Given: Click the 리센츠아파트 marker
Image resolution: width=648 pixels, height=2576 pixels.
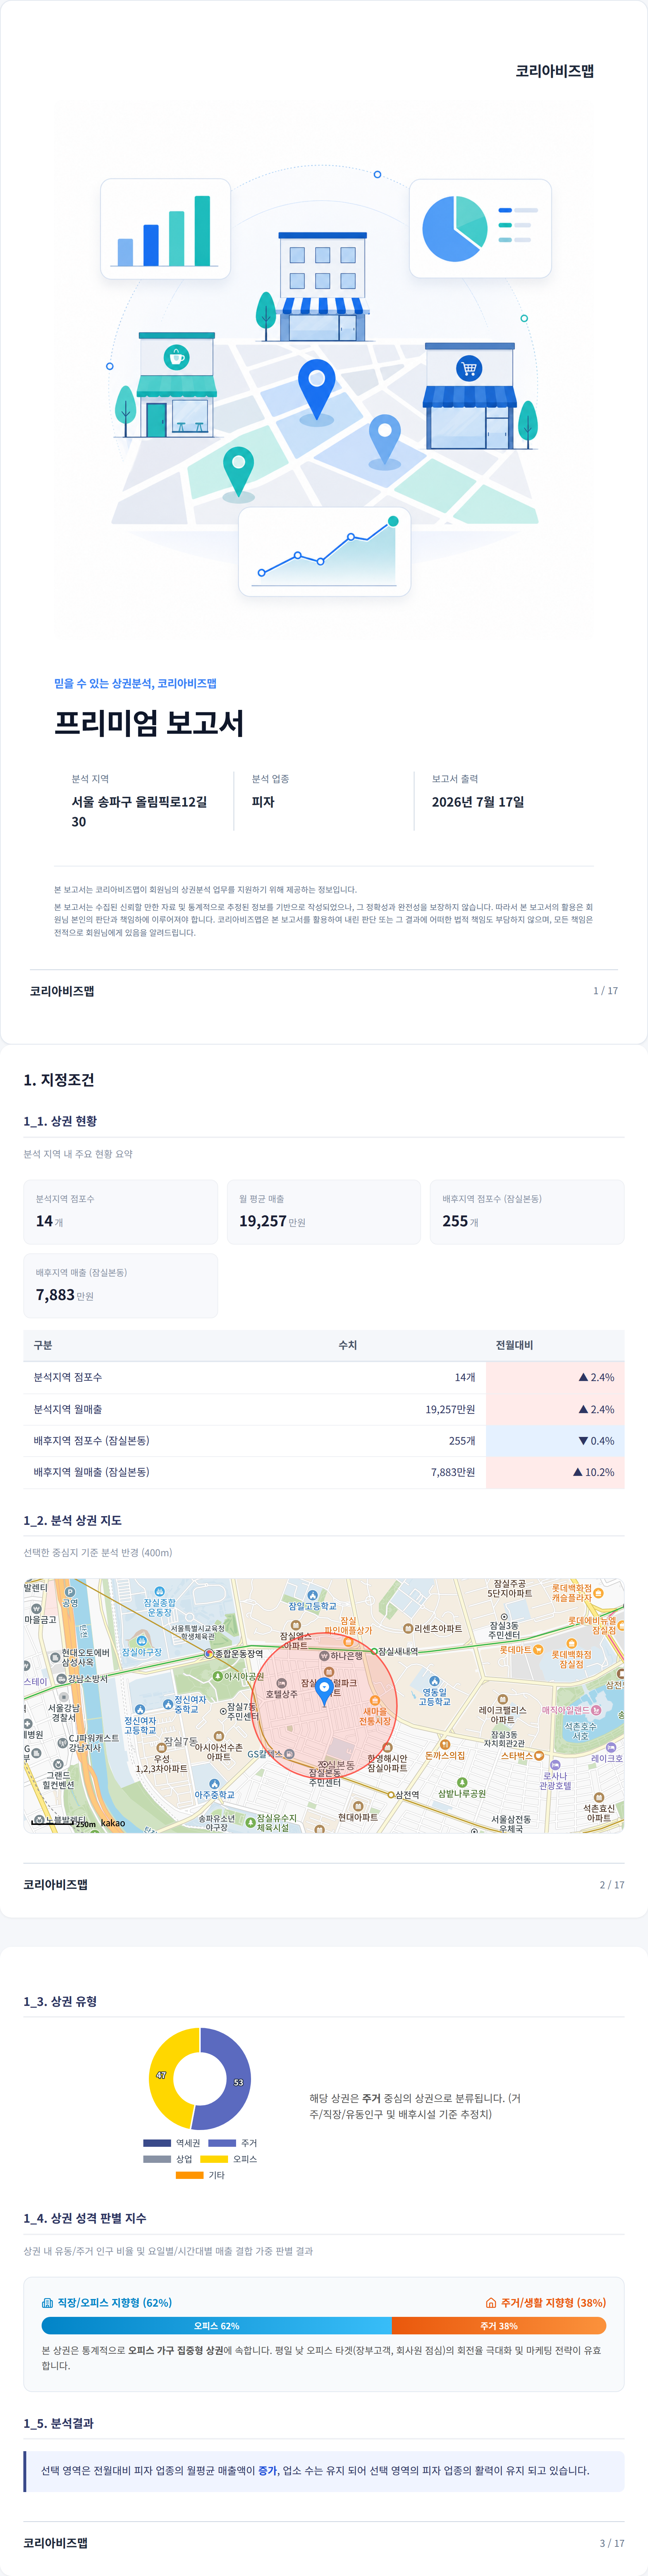Looking at the screenshot, I should [x=408, y=1629].
